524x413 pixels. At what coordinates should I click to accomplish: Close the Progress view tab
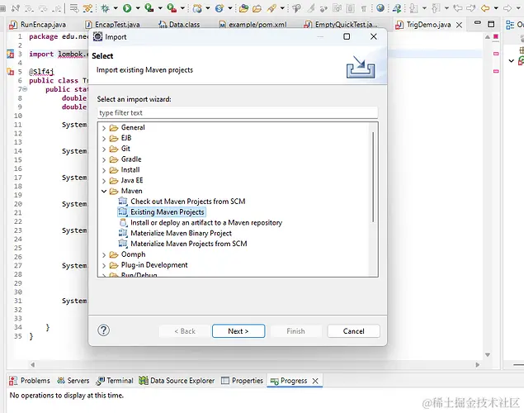314,381
